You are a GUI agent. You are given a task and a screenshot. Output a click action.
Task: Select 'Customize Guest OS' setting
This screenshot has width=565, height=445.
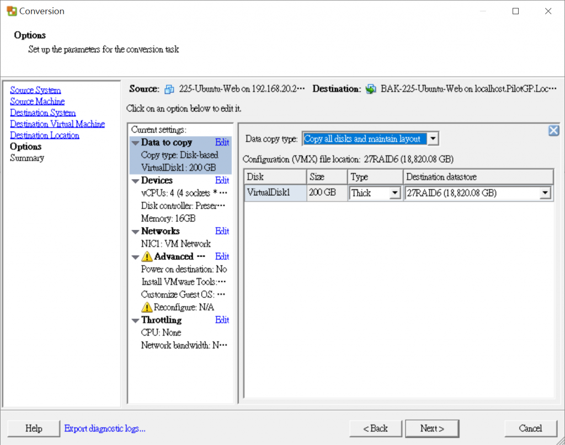pyautogui.click(x=183, y=294)
